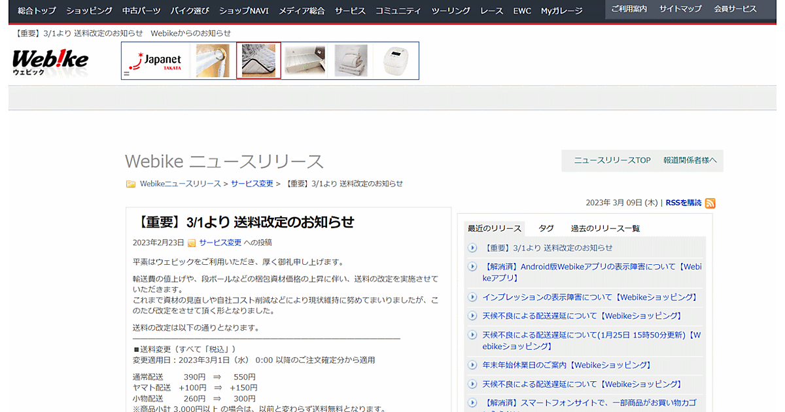Expand the 1月25日 配送遅延 release entry
Viewport: 785px width, 412px height.
[471, 335]
